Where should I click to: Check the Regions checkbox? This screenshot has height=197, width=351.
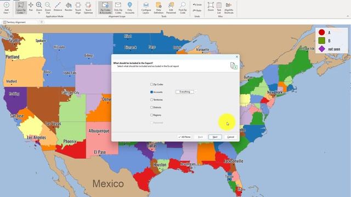tap(151, 115)
